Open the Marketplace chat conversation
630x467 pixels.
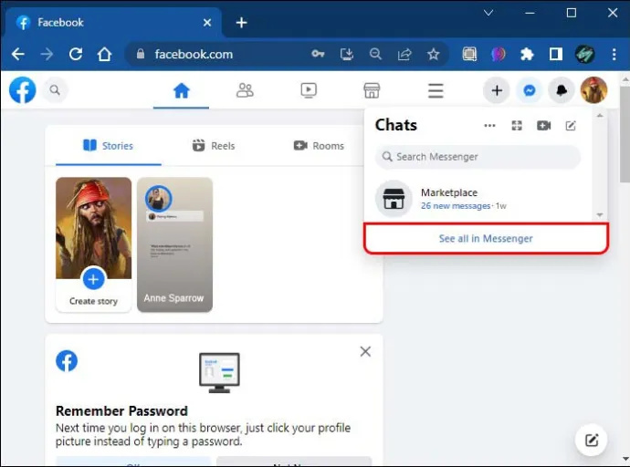[478, 199]
